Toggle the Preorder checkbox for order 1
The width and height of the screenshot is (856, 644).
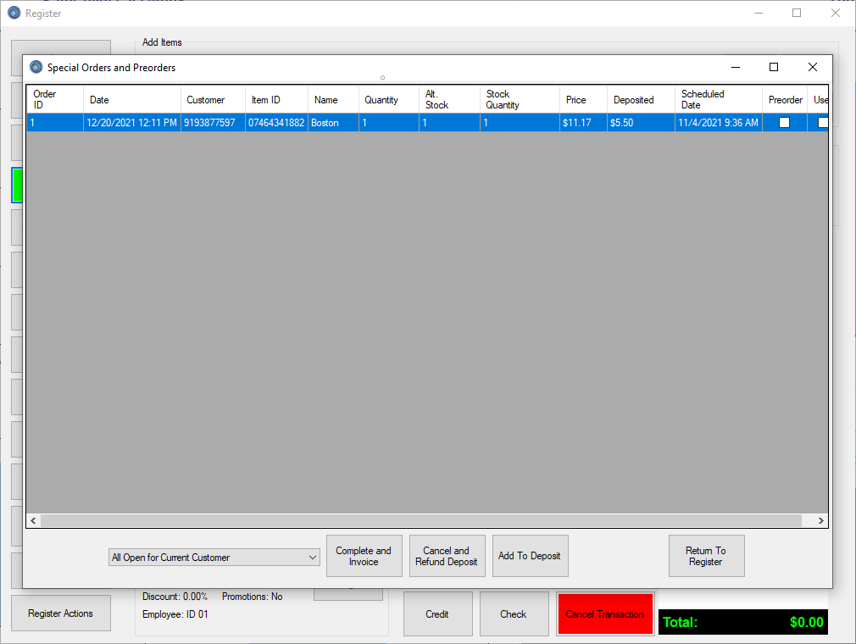[x=784, y=123]
